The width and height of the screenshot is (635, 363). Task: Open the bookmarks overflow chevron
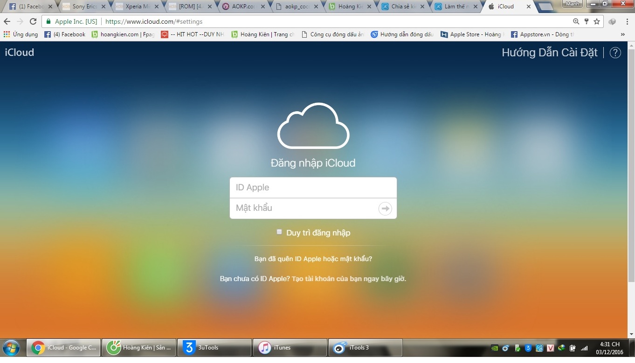click(x=623, y=34)
